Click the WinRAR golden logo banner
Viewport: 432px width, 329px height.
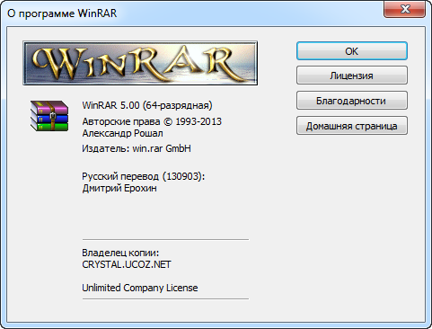tap(140, 63)
